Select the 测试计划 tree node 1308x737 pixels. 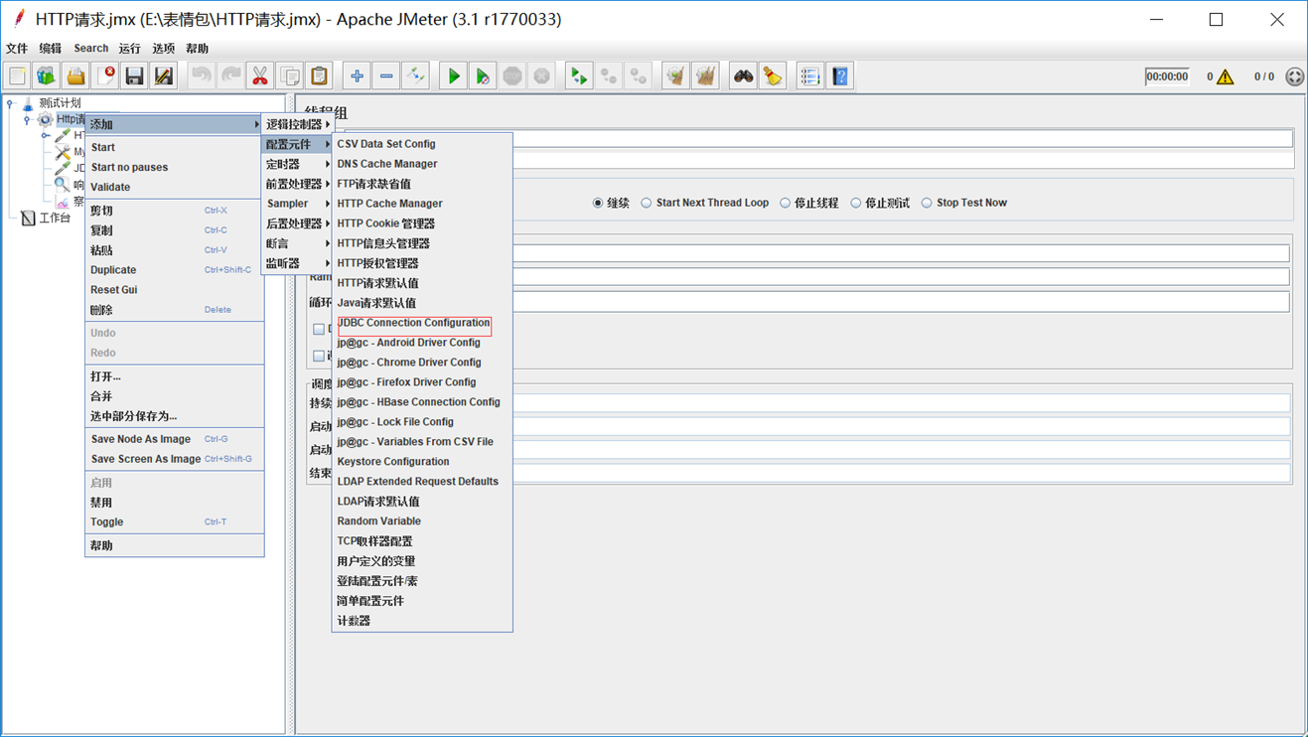tap(60, 103)
